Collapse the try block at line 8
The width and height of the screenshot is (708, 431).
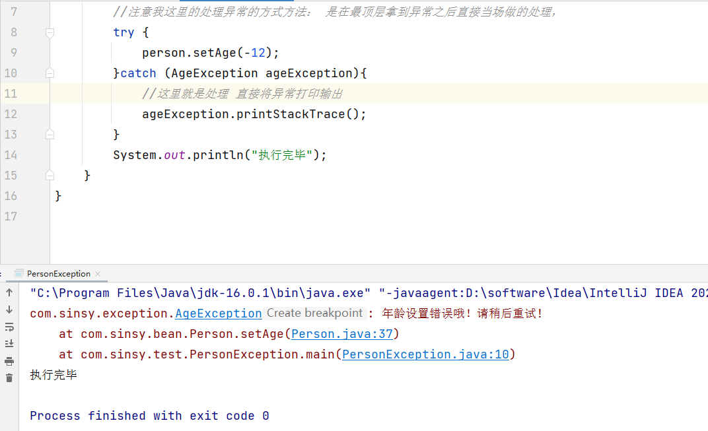pos(50,32)
